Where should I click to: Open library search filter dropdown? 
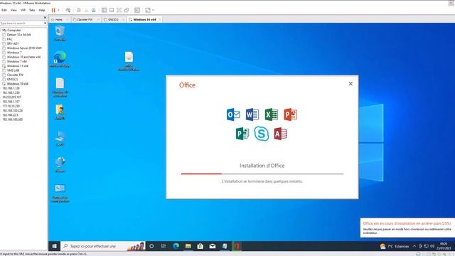(45, 23)
